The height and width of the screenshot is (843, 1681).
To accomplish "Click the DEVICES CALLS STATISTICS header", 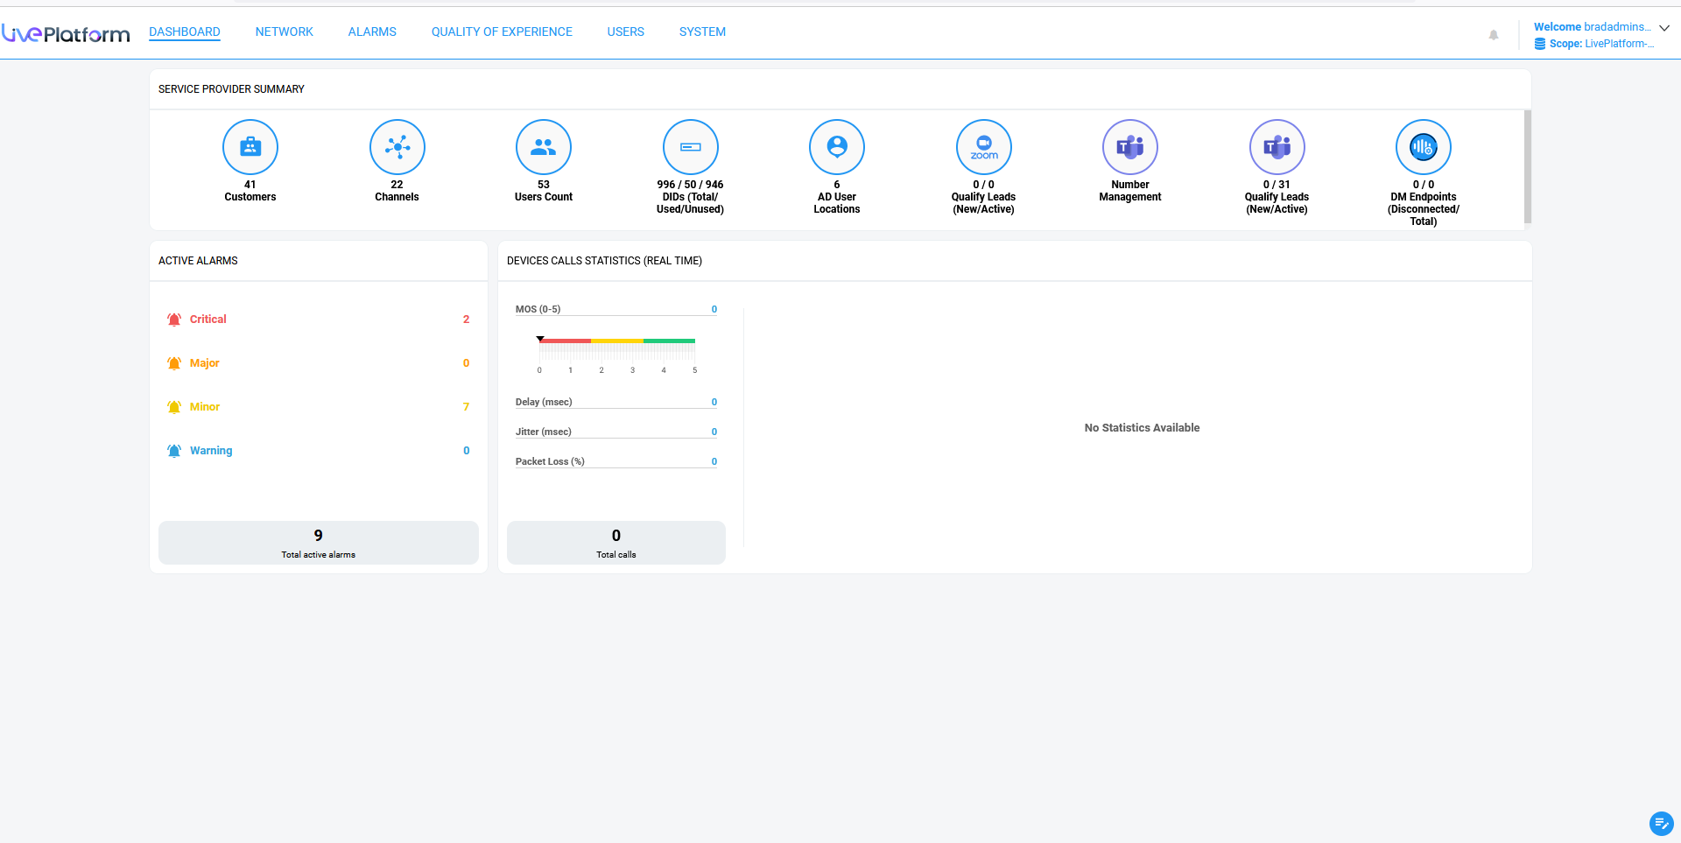I will pyautogui.click(x=604, y=261).
